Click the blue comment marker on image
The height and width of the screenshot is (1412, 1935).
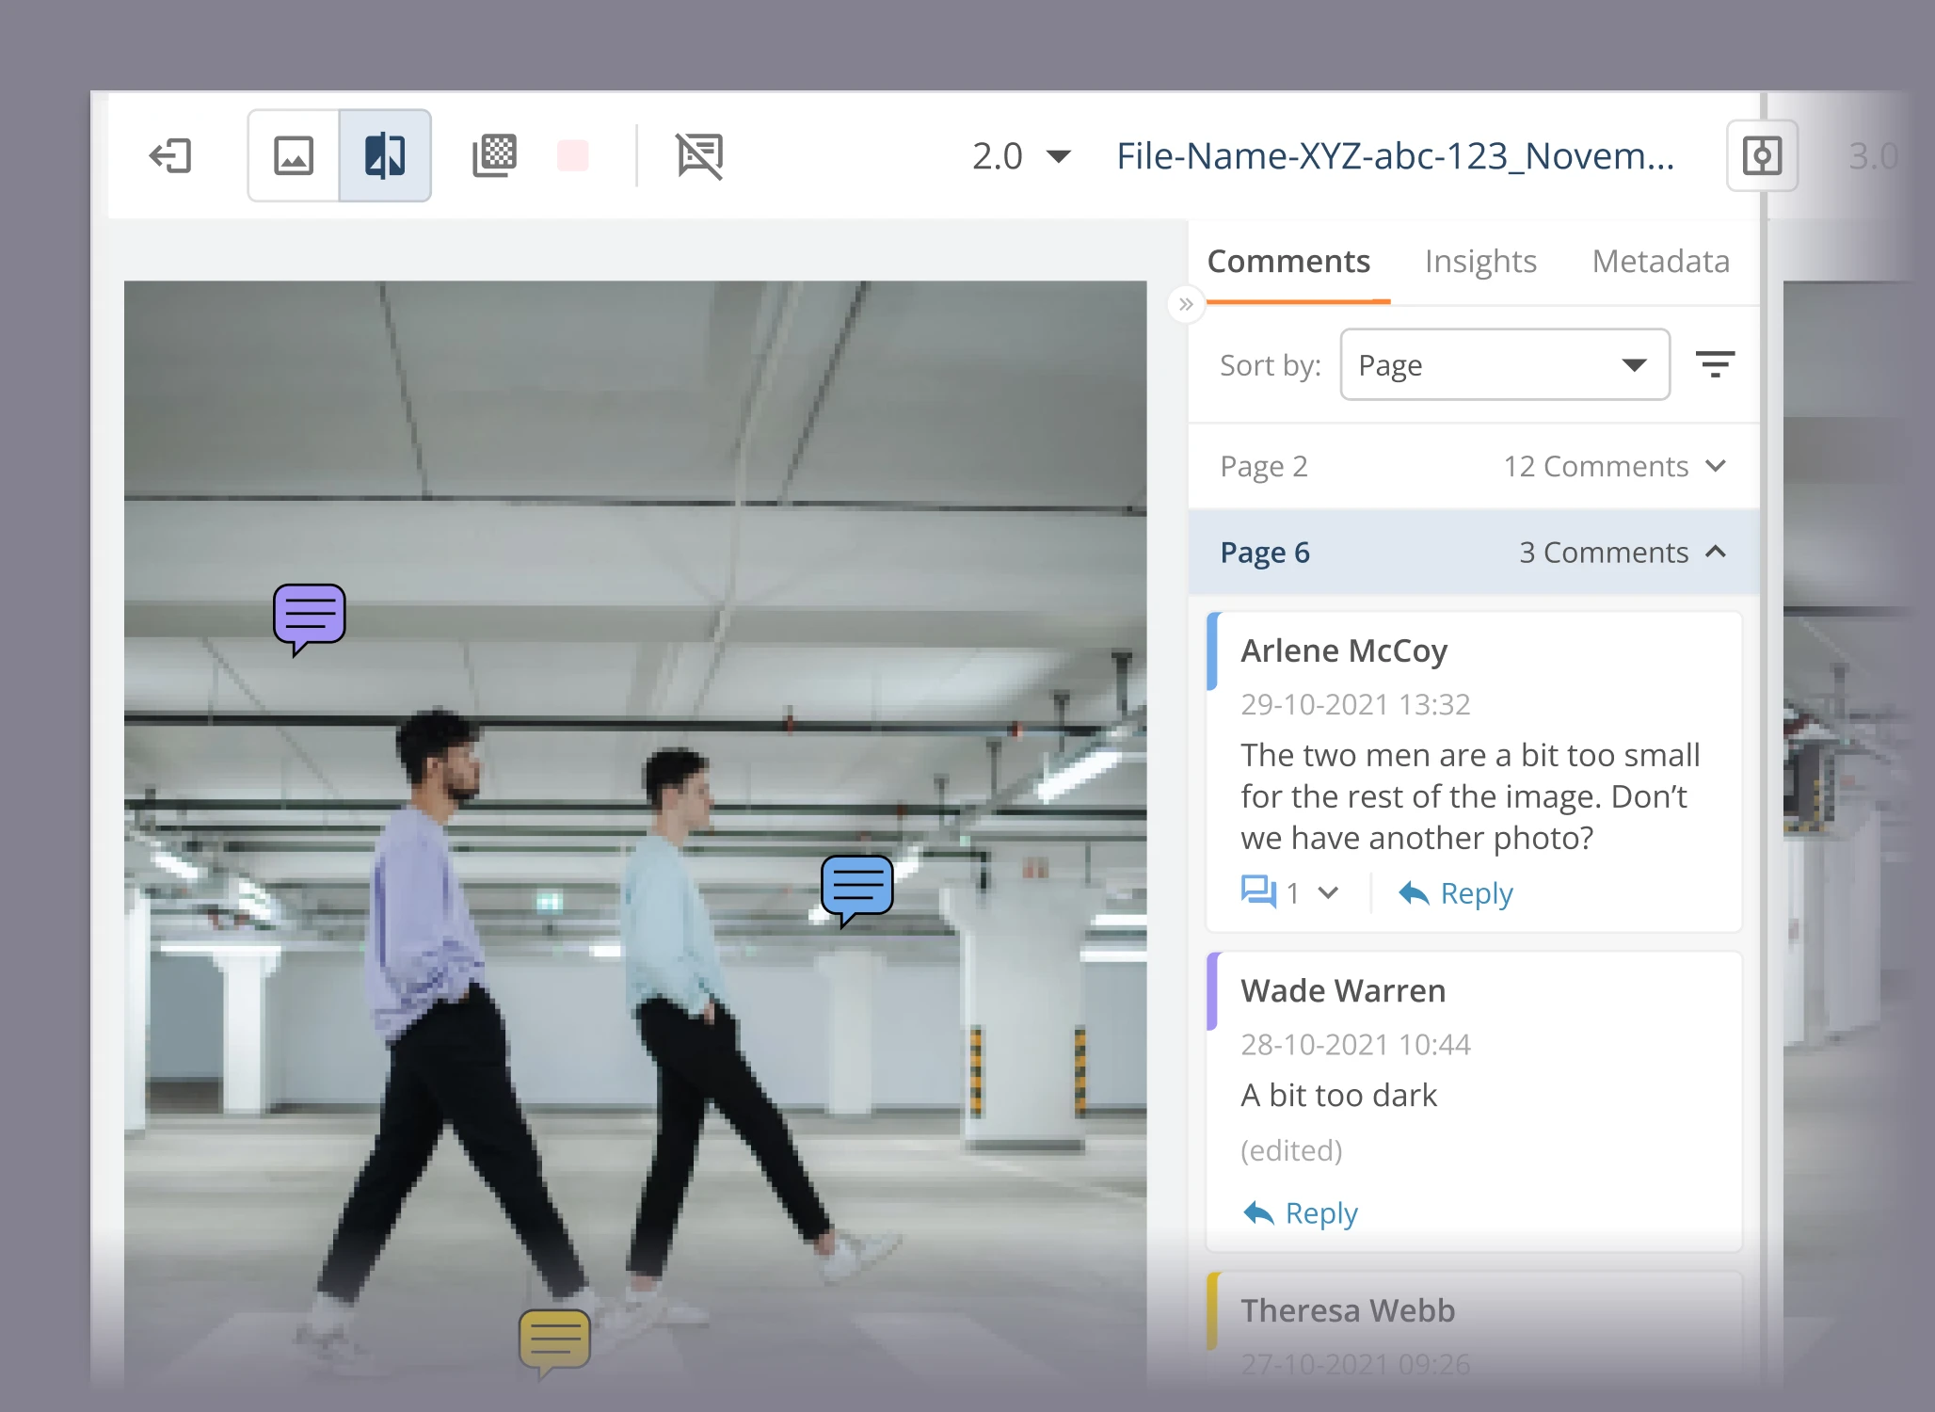[x=856, y=890]
